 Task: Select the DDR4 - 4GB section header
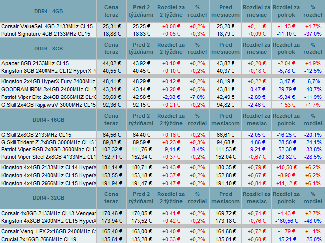(x=48, y=11)
